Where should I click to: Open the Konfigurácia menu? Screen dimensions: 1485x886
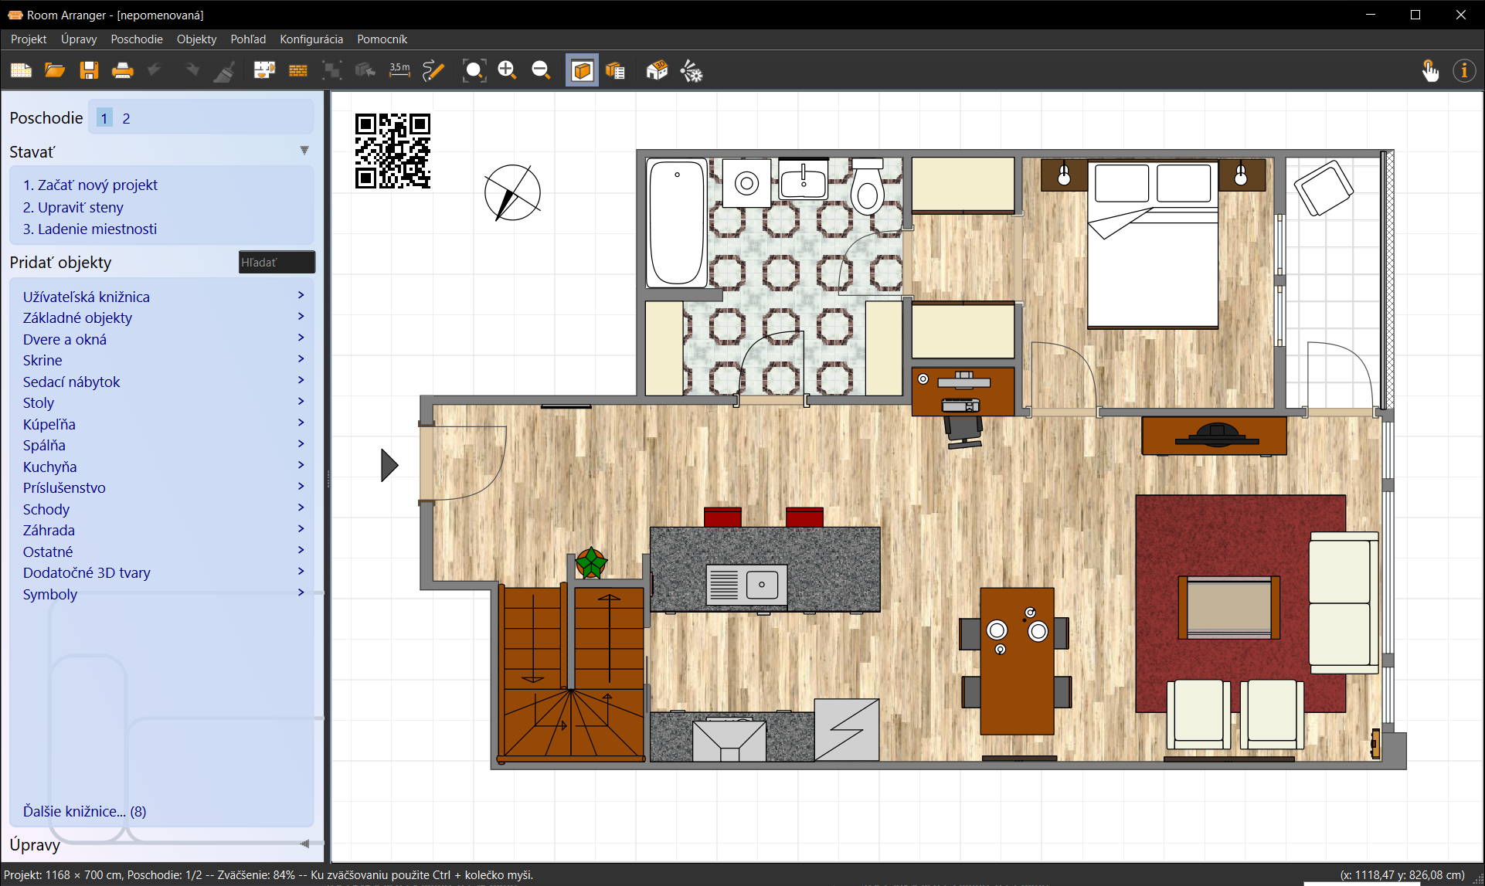click(311, 39)
